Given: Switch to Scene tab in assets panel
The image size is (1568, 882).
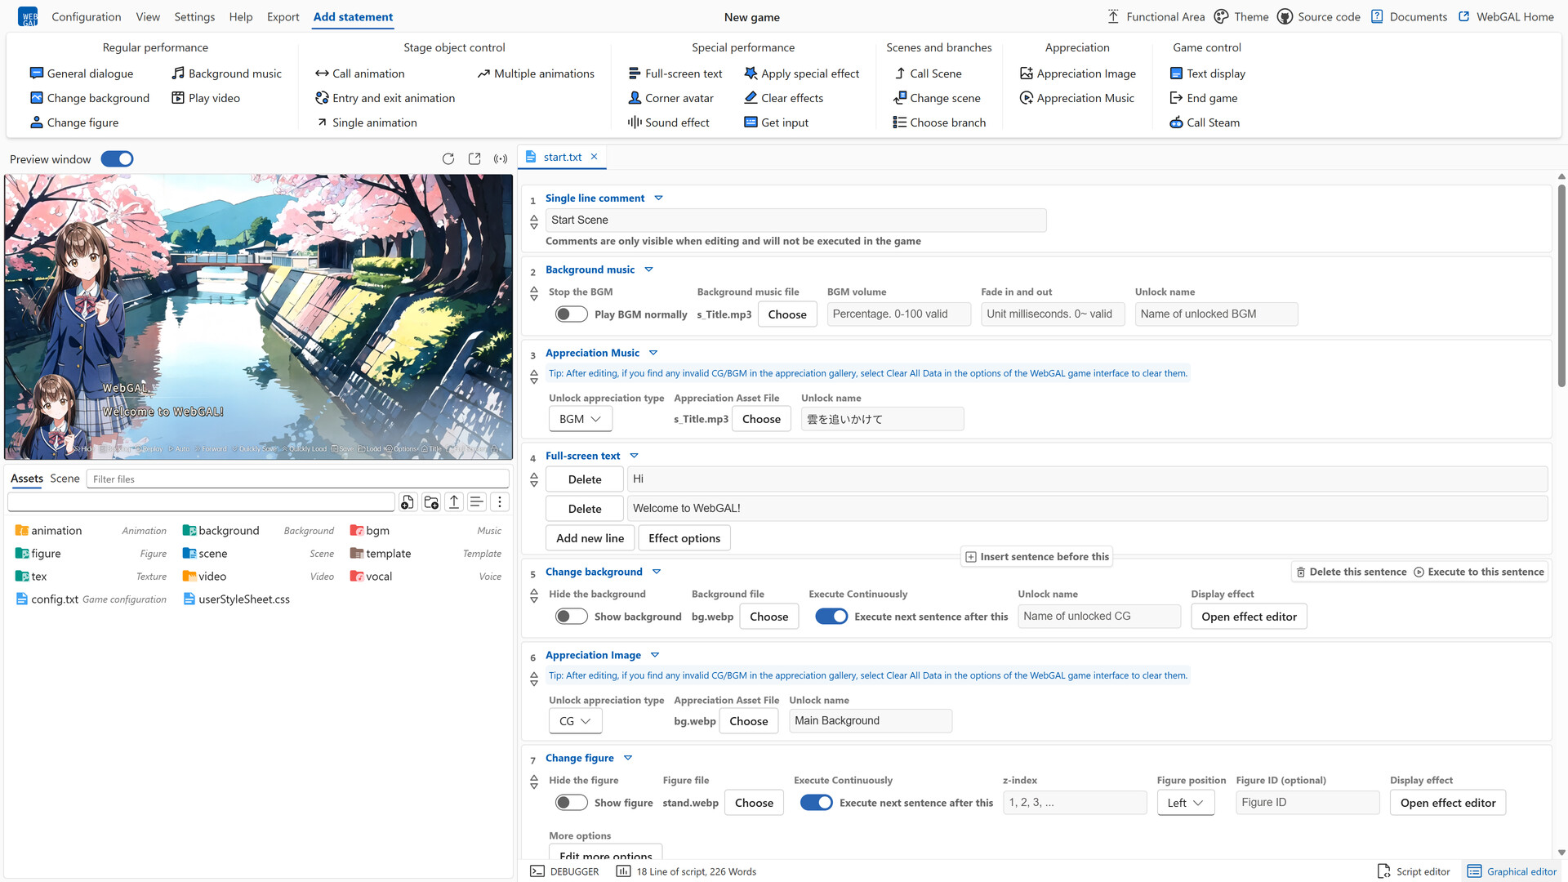Looking at the screenshot, I should coord(65,479).
